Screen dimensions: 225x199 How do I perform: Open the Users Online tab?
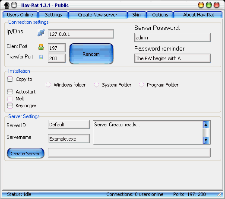20,15
